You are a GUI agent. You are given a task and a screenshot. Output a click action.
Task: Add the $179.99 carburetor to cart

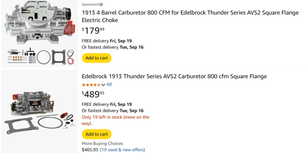96,58
